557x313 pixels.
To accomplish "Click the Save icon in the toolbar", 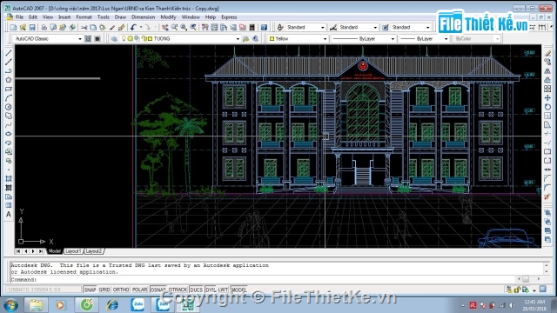I will click(32, 27).
